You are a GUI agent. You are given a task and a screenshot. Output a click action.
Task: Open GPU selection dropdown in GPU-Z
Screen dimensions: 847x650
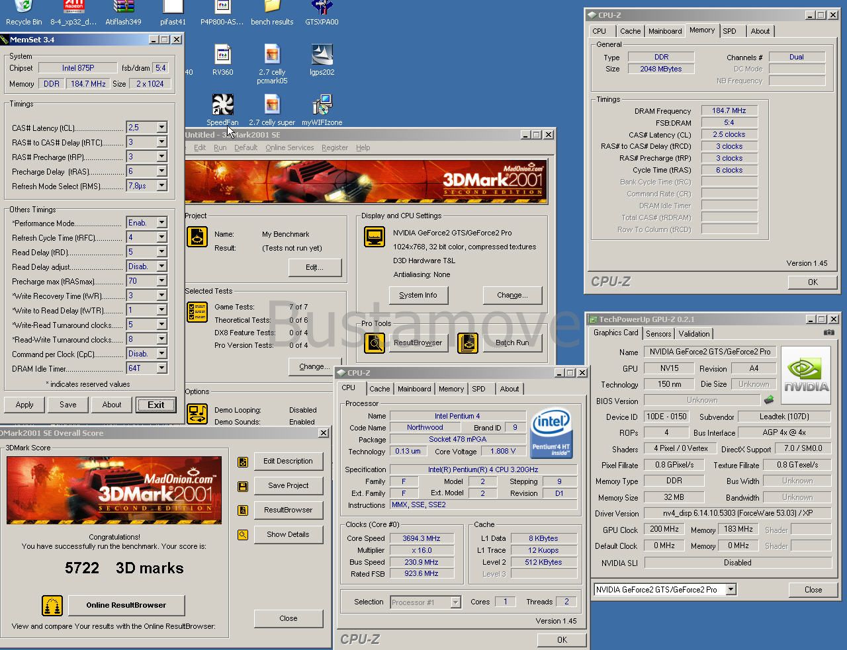click(x=731, y=589)
